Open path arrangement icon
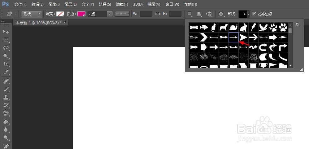Image resolution: width=309 pixels, height=149 pixels. click(209, 14)
